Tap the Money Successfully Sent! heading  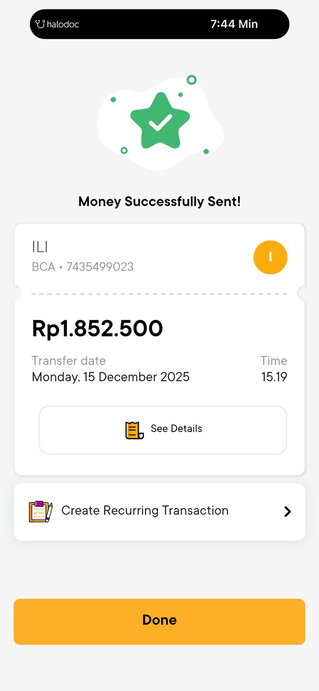pyautogui.click(x=159, y=202)
